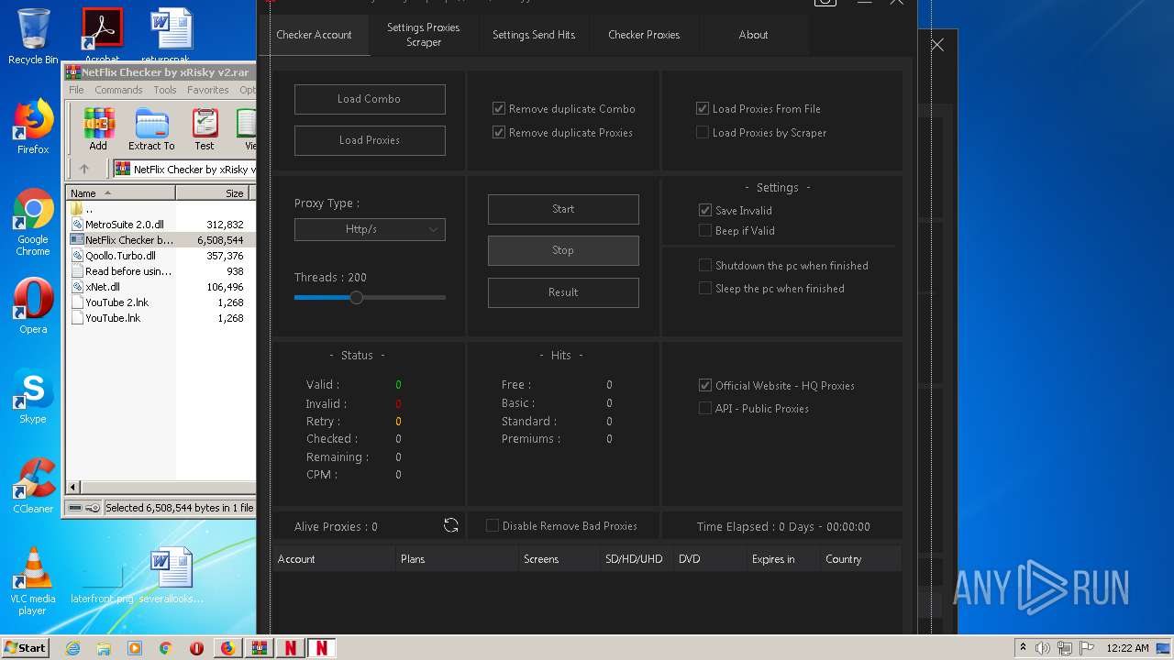This screenshot has height=660, width=1174.
Task: Uncheck Load Proxies From File
Action: pos(703,108)
